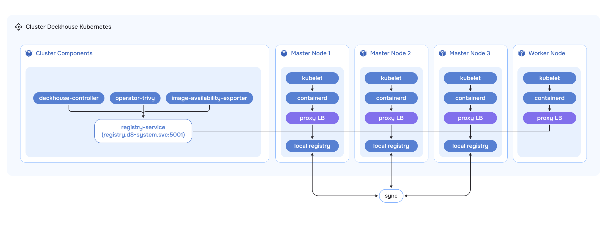Select the operator-trivy block
This screenshot has height=239, width=607.
(135, 98)
